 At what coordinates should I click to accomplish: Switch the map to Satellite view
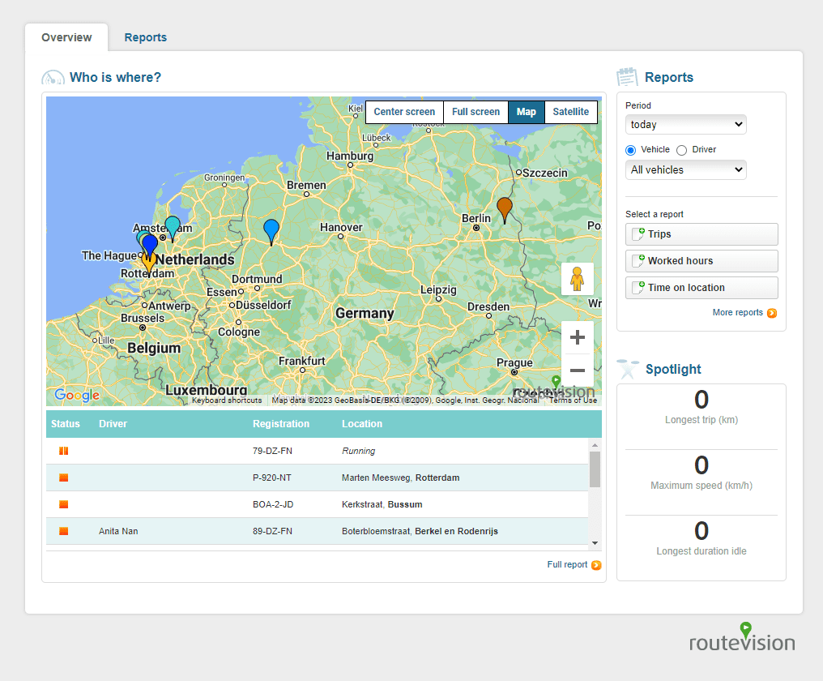[x=570, y=112]
